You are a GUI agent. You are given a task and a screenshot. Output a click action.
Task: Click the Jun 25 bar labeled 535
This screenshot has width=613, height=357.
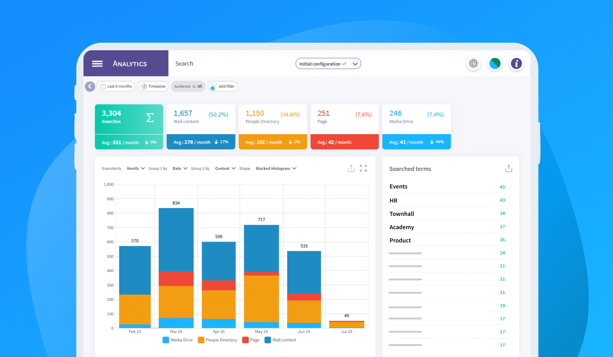coord(304,290)
